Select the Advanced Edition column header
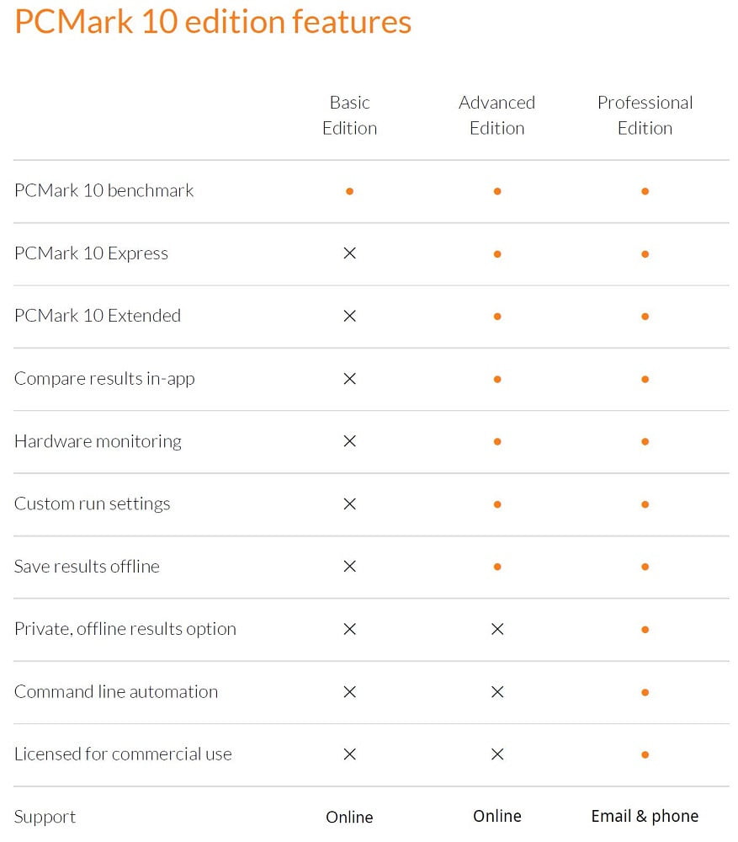738x842 pixels. (497, 115)
